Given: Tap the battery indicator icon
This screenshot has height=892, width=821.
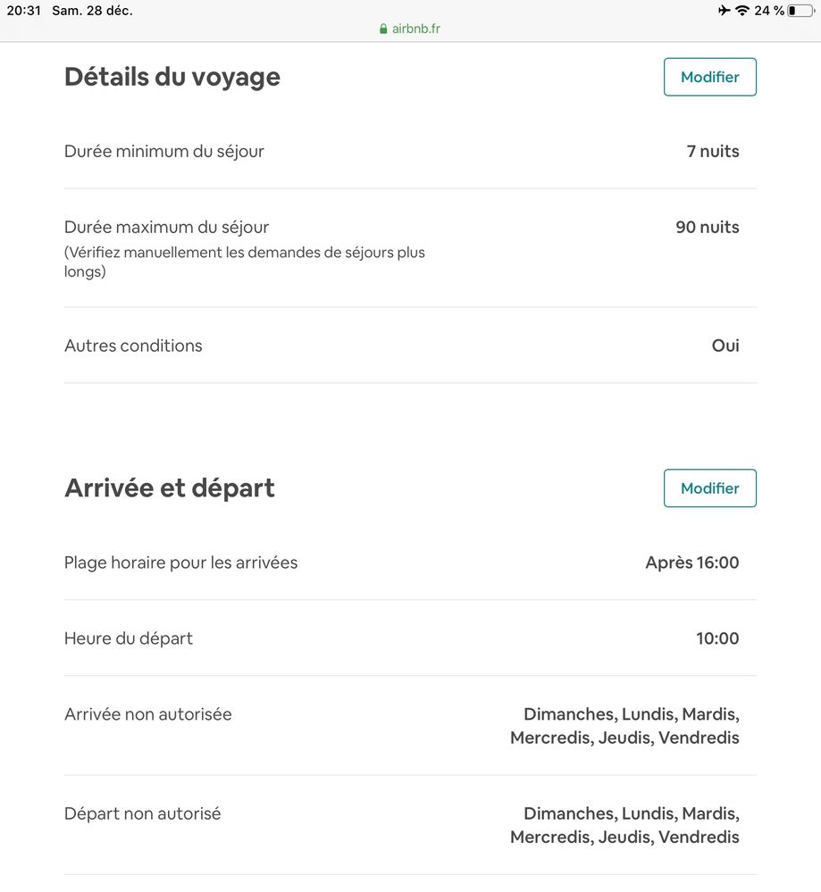Looking at the screenshot, I should [x=800, y=11].
